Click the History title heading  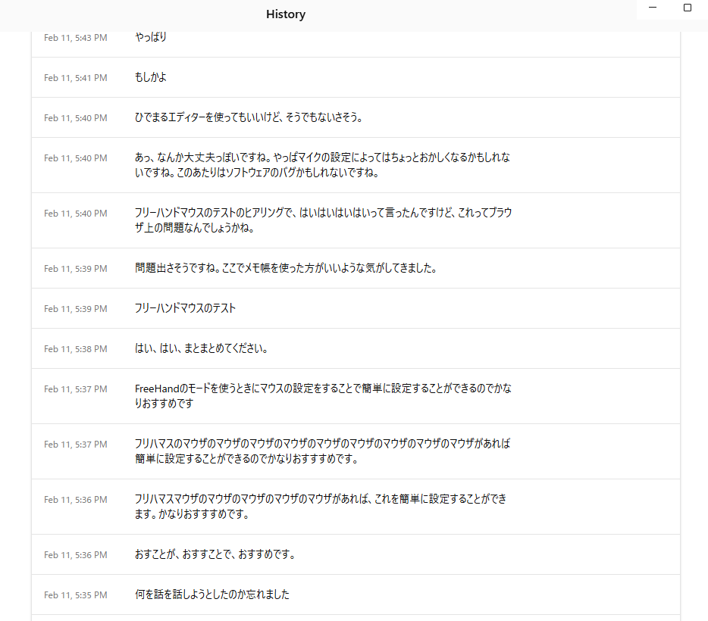point(286,14)
